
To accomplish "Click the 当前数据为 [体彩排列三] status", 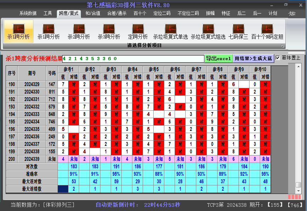I will coord(43,205).
